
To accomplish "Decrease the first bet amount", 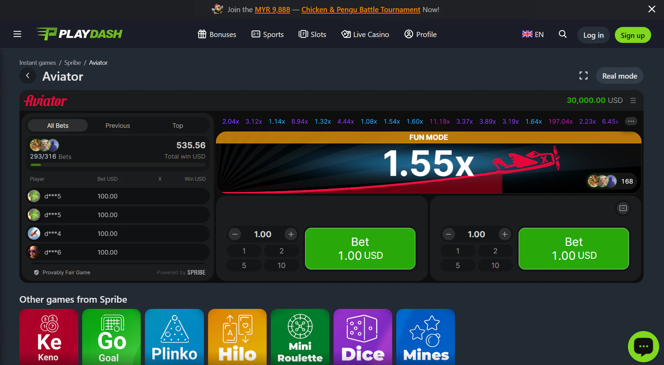I will point(235,234).
